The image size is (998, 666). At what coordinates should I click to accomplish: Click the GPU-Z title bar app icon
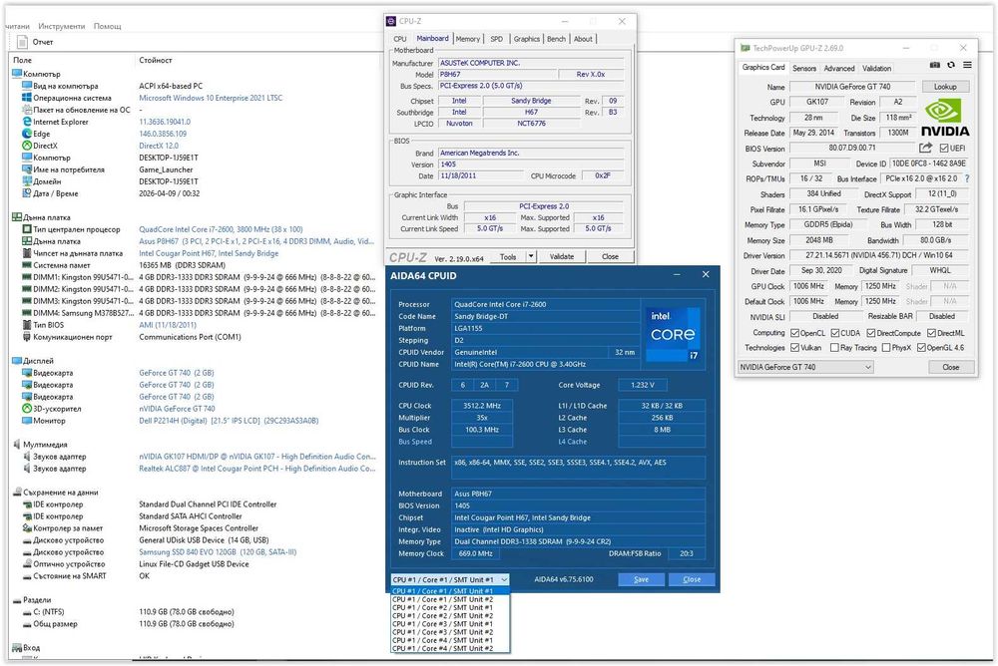(x=745, y=48)
